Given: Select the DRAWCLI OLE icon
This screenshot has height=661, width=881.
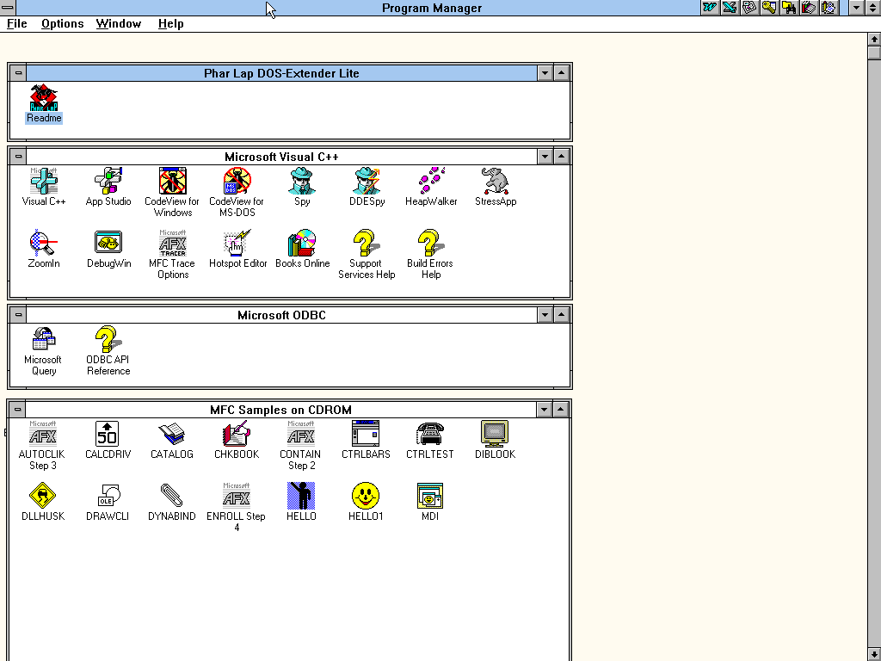Looking at the screenshot, I should click(x=108, y=495).
